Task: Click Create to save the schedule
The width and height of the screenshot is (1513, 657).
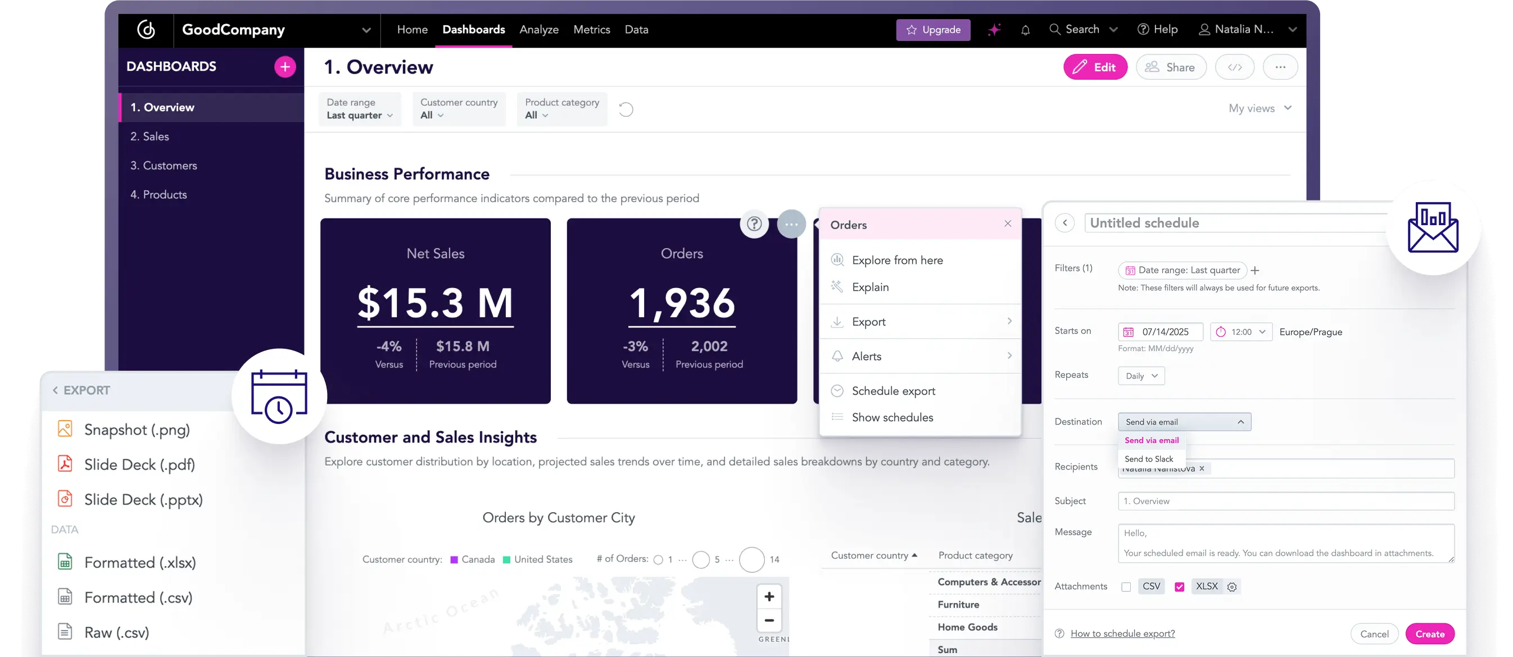Action: [x=1430, y=633]
